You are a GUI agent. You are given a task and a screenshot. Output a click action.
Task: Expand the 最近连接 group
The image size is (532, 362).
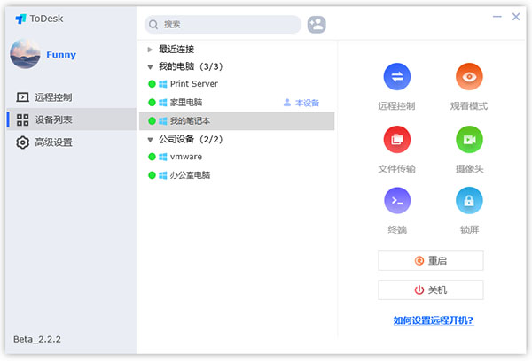pos(151,50)
